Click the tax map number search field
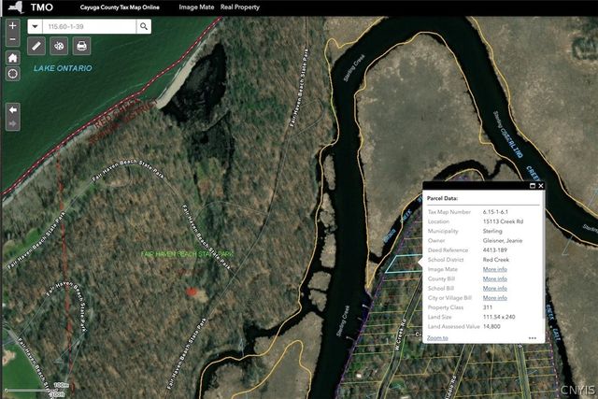Screen dimensions: 598x399 coord(89,26)
